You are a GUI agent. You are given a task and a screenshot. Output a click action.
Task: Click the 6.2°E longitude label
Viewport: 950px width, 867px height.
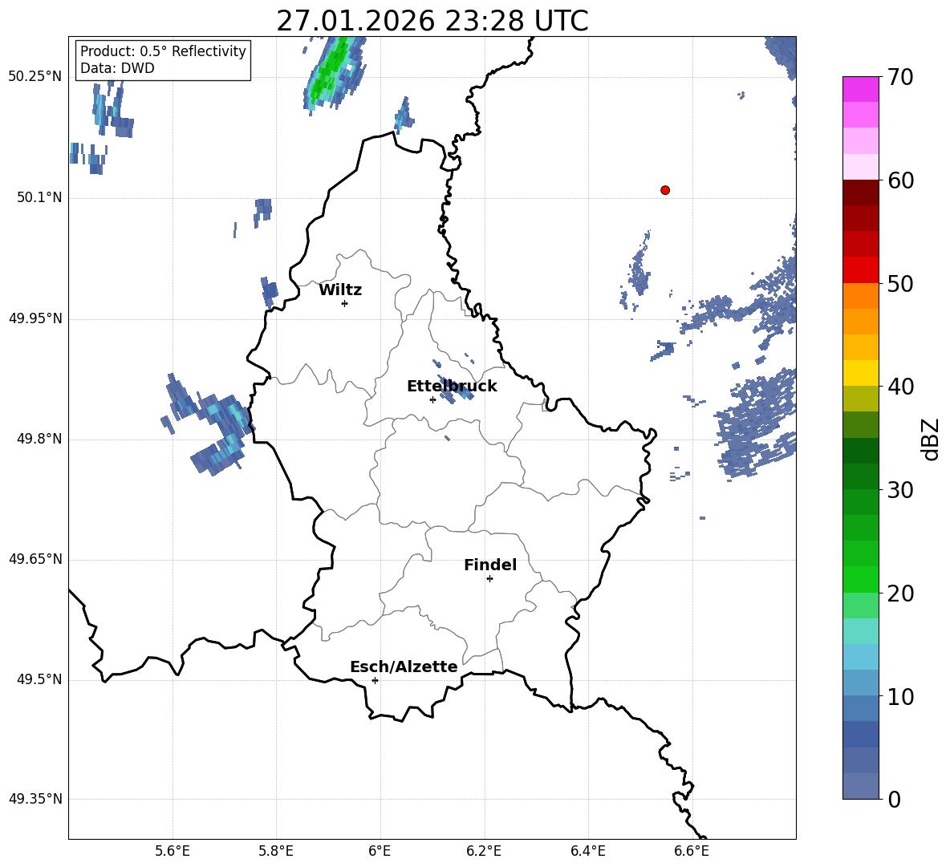484,851
